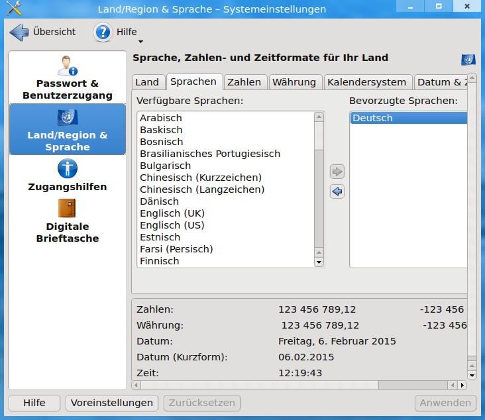Screen dimensions: 485x420
Task: Go back with the Übersicht arrow
Action: tap(19, 32)
